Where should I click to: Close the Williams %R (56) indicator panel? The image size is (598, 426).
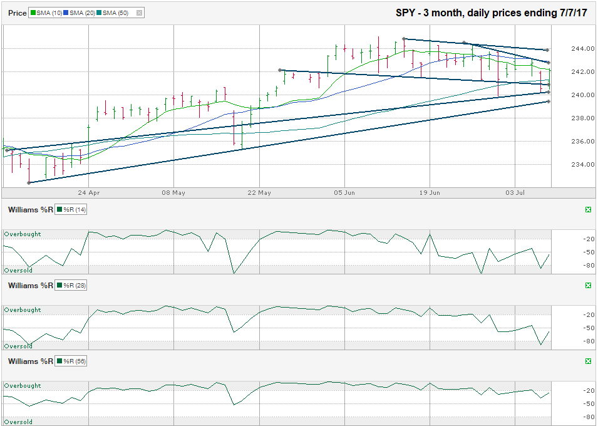(588, 361)
